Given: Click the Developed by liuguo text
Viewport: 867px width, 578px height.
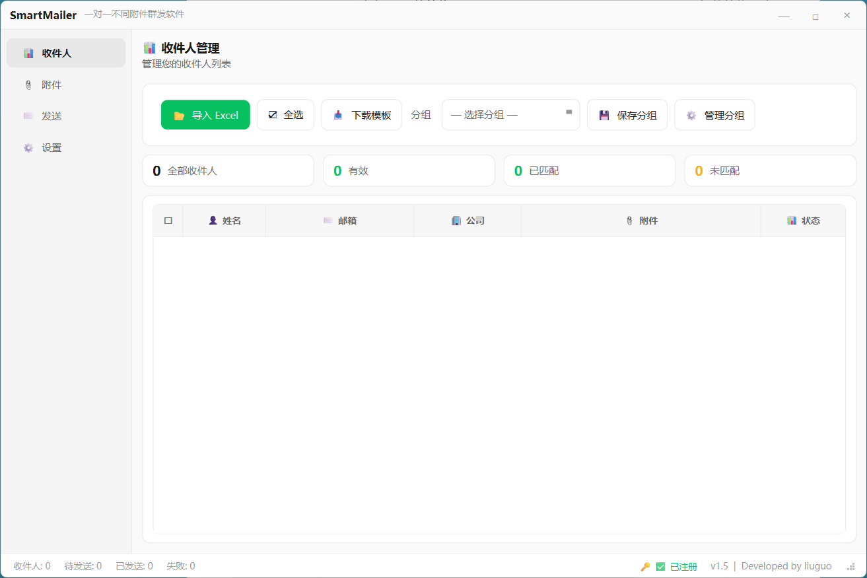Looking at the screenshot, I should tap(786, 566).
